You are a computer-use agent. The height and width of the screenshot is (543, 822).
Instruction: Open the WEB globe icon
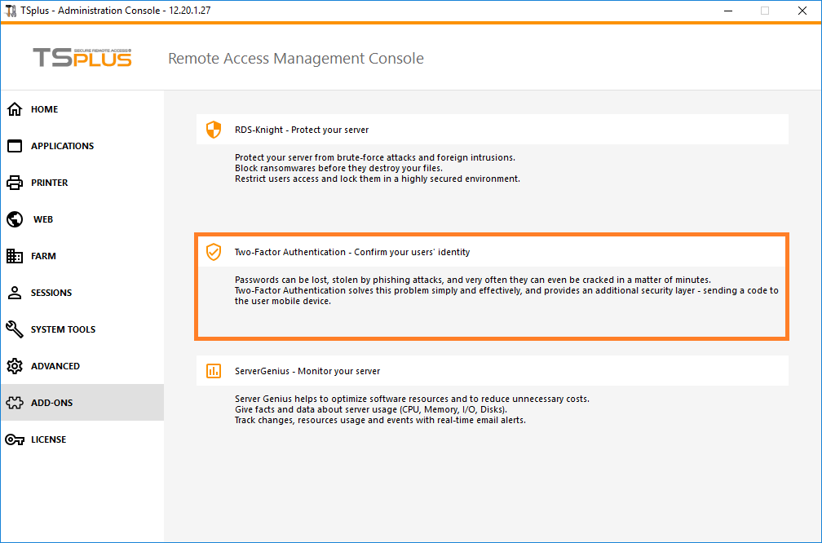(15, 219)
